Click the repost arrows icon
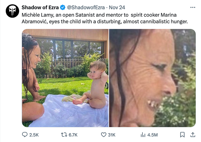 pos(64,135)
